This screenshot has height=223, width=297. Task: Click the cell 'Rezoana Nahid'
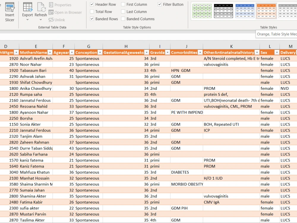[x=36, y=106]
